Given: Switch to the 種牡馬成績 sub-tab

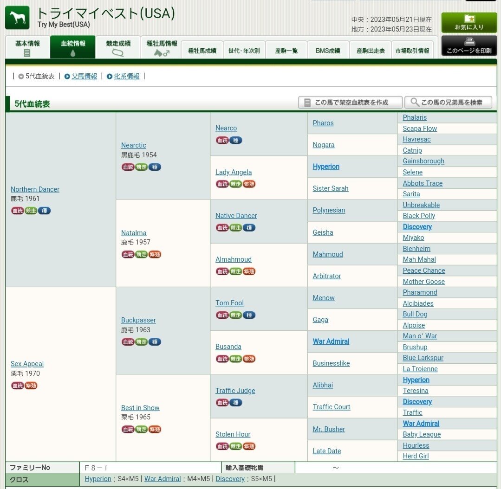Looking at the screenshot, I should pyautogui.click(x=202, y=51).
